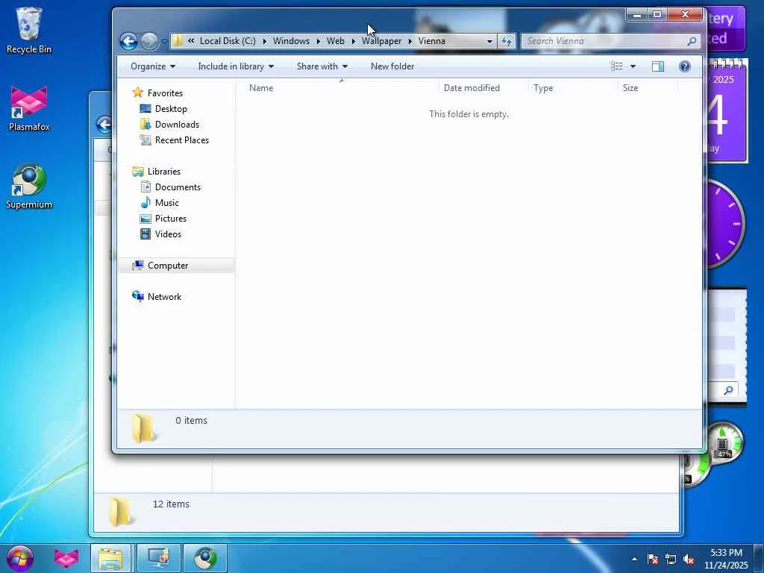
Task: Open recent locations dropdown beside Forward button
Action: [x=163, y=42]
